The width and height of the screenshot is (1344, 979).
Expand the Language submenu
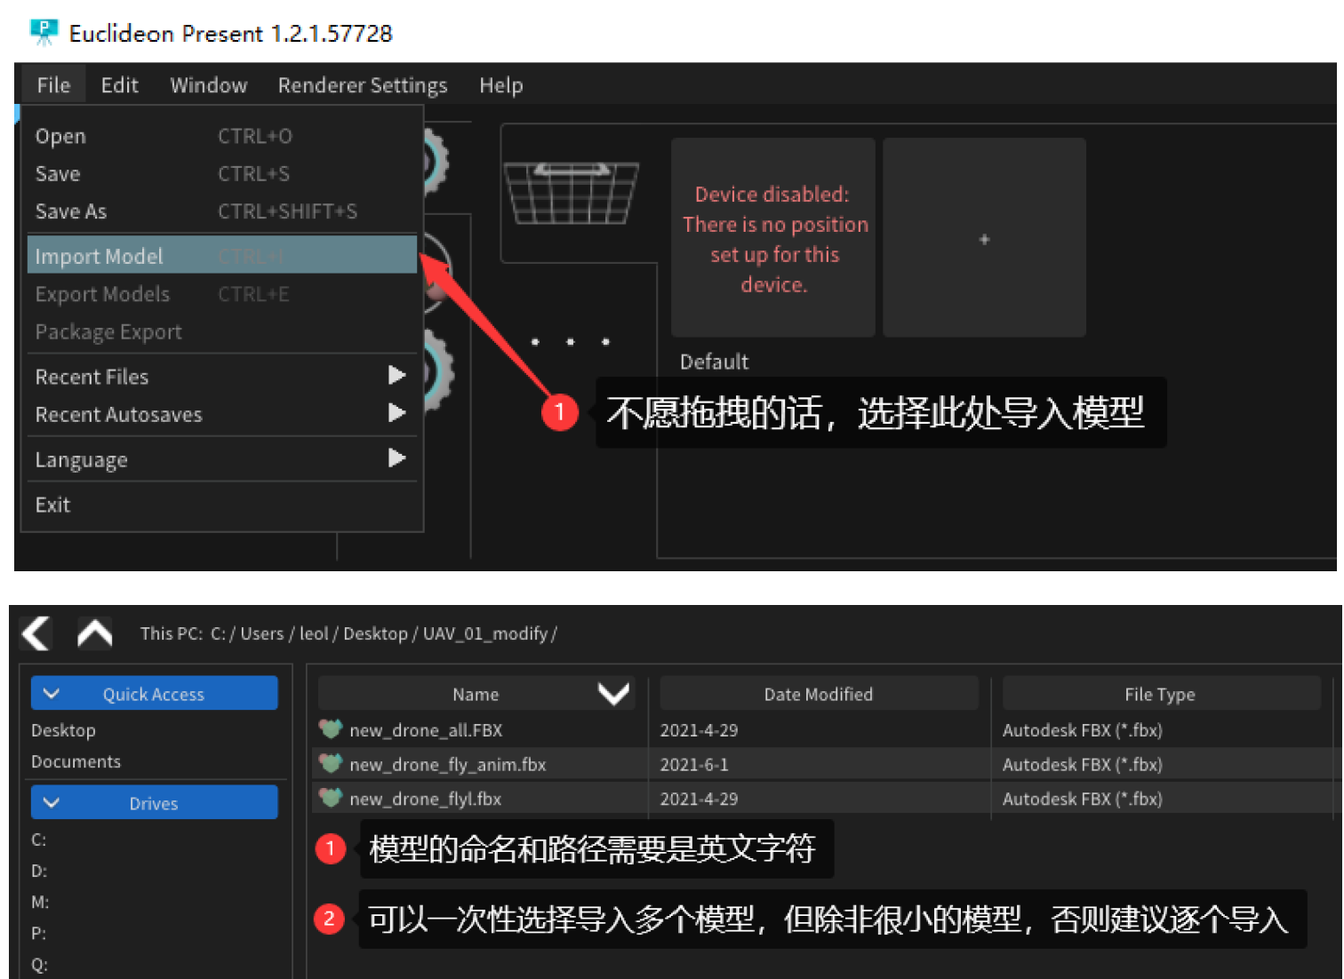[x=222, y=459]
